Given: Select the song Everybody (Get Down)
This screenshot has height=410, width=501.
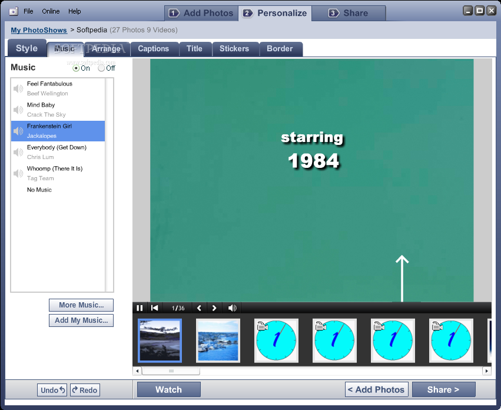Looking at the screenshot, I should 58,152.
